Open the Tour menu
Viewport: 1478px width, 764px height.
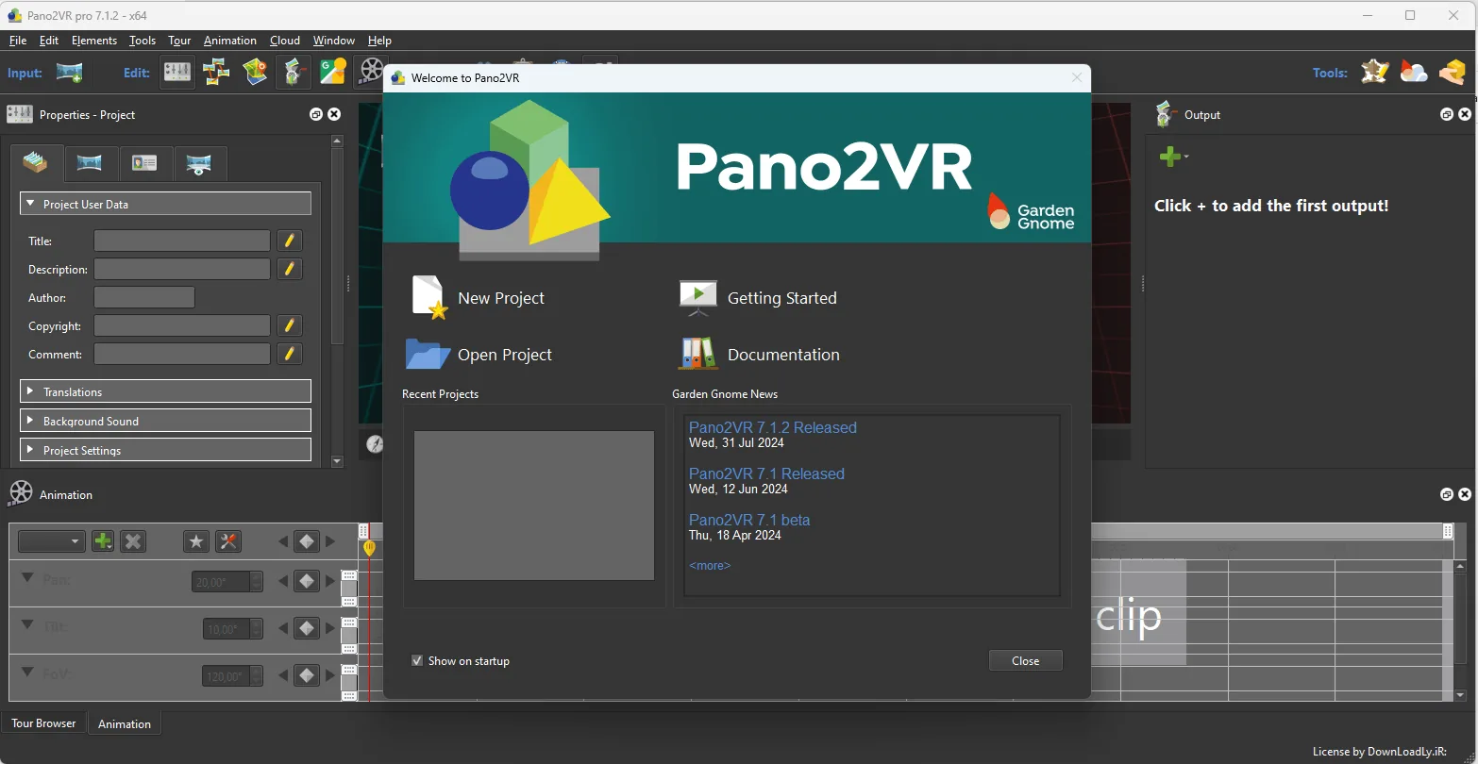179,41
